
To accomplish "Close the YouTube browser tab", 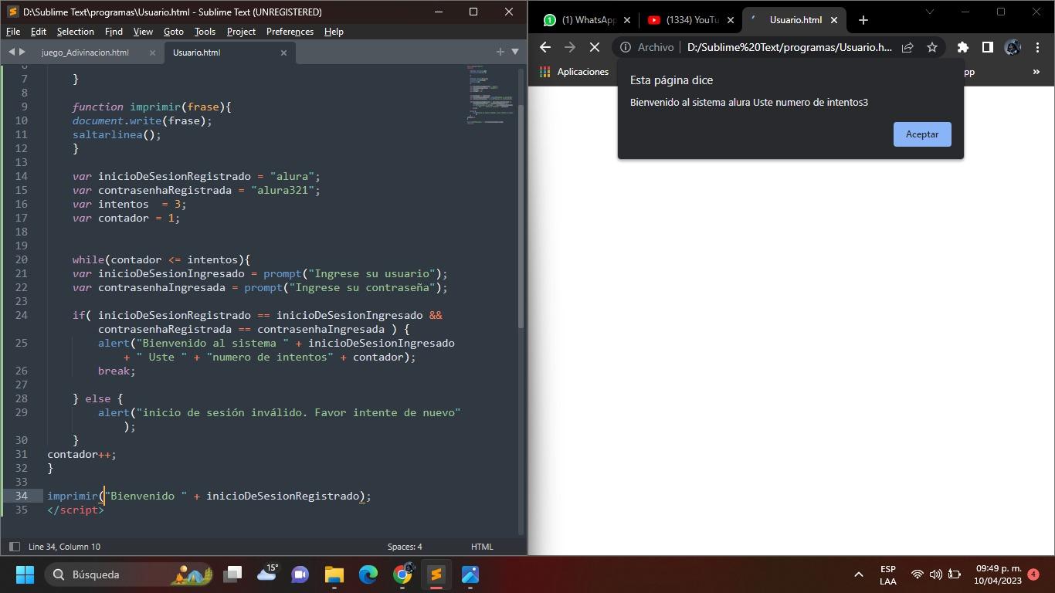I will coord(731,20).
